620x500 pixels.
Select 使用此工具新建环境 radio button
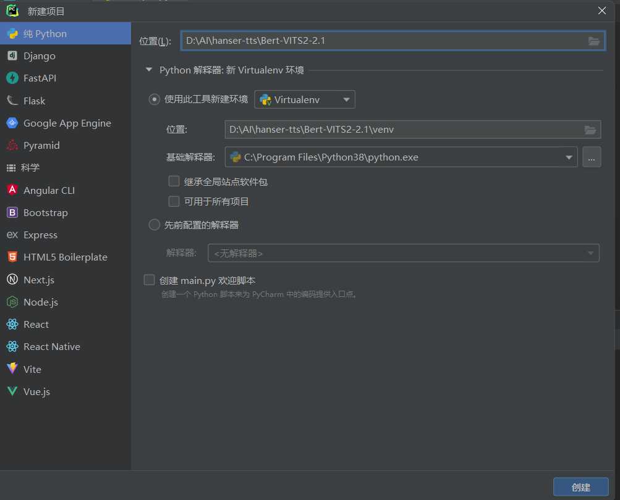coord(154,99)
